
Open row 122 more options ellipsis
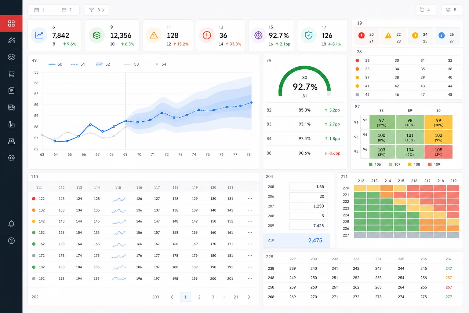(250, 199)
